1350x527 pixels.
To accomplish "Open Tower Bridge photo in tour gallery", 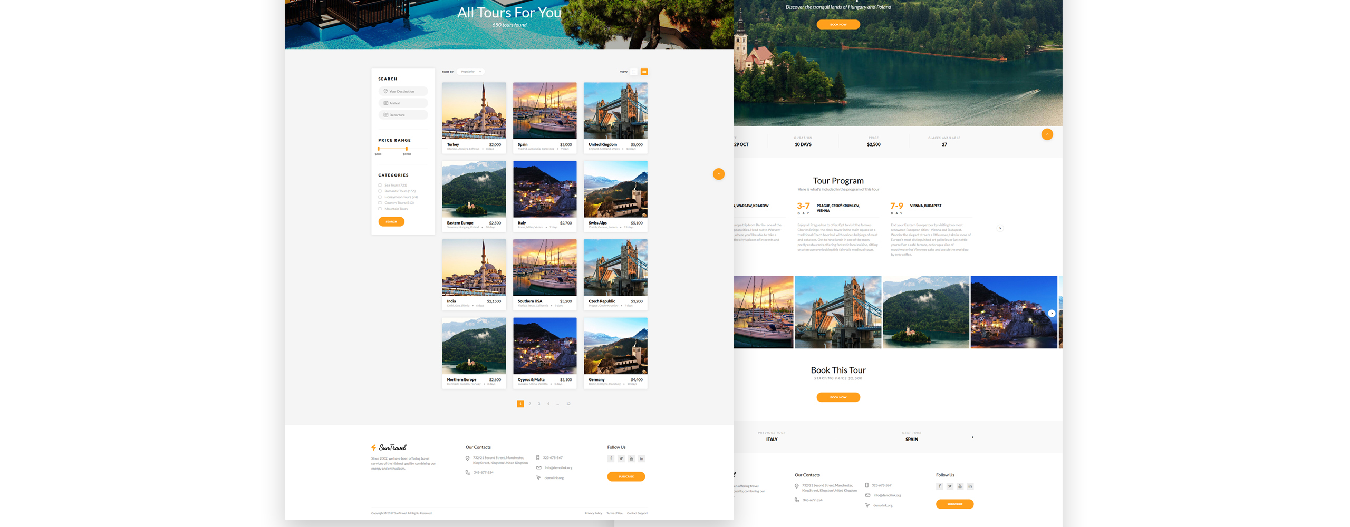I will point(838,312).
